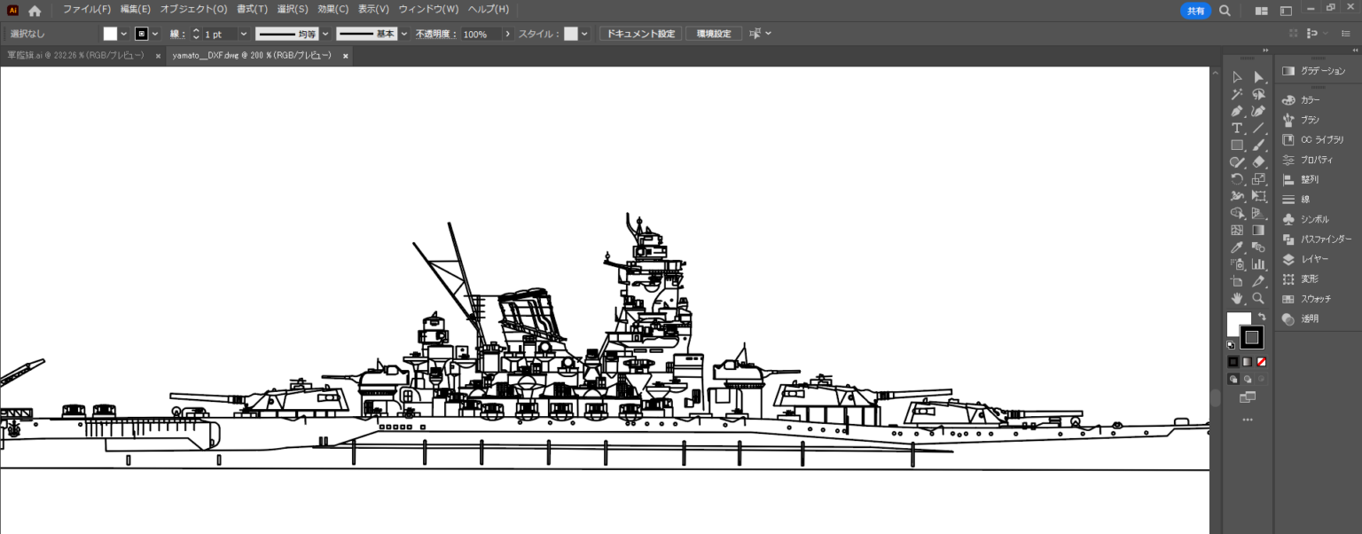The height and width of the screenshot is (534, 1362).
Task: Open the レイヤー (Layers) panel
Action: click(1314, 259)
